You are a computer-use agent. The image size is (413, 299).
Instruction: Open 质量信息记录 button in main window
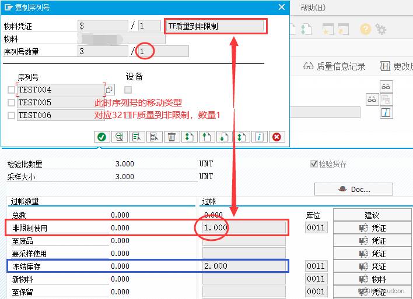(334, 66)
